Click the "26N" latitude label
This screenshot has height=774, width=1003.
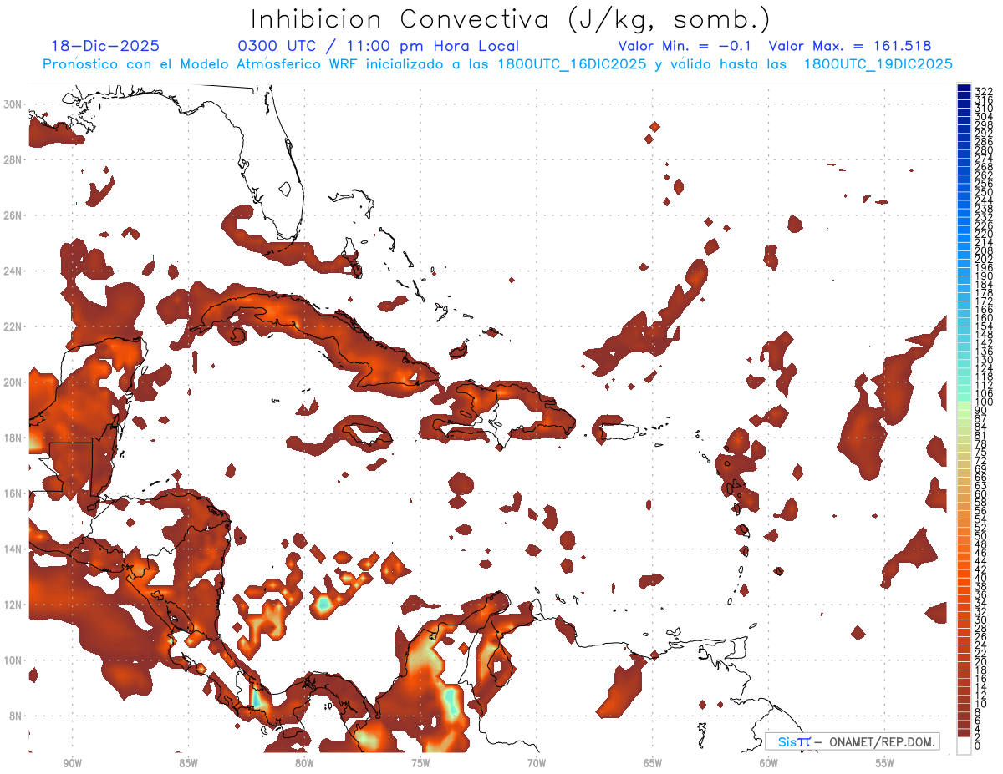(14, 215)
